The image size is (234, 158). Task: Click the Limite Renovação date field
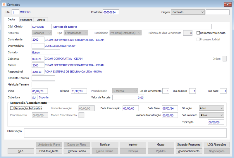(87, 108)
